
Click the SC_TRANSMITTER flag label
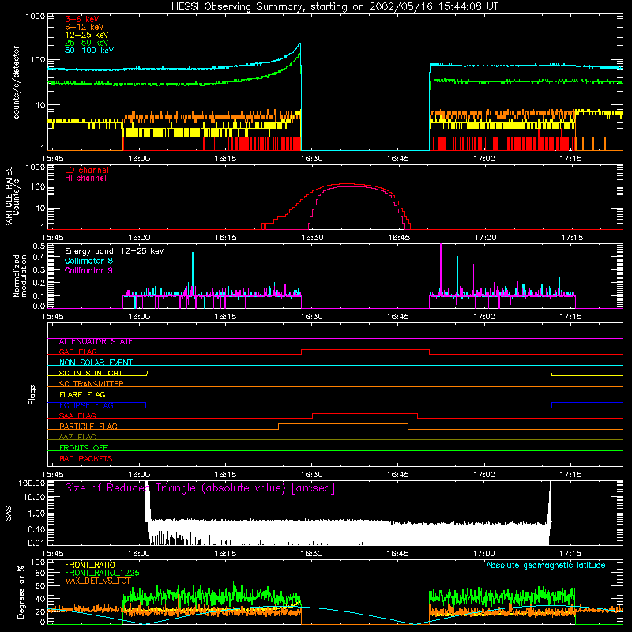coord(92,384)
